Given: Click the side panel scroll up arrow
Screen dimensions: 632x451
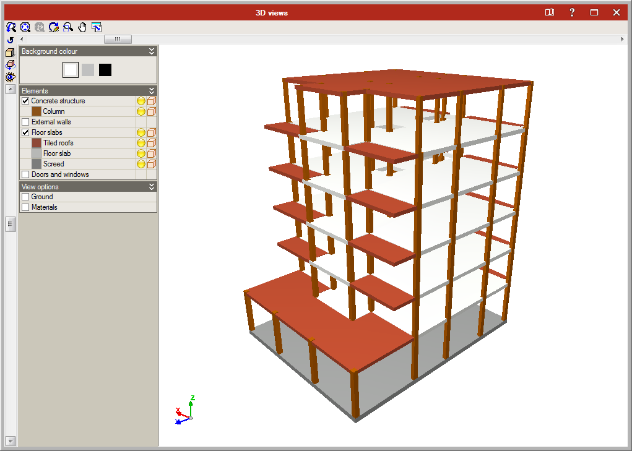Looking at the screenshot, I should click(x=11, y=89).
